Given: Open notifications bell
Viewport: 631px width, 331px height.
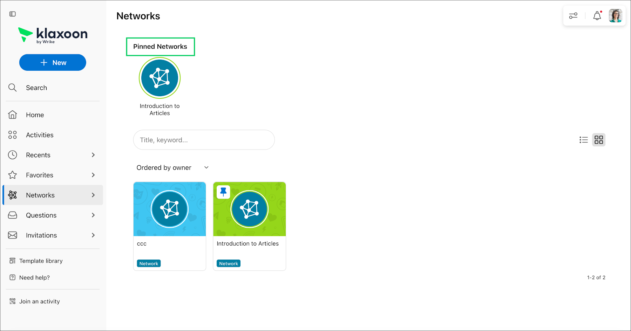Looking at the screenshot, I should pyautogui.click(x=597, y=16).
